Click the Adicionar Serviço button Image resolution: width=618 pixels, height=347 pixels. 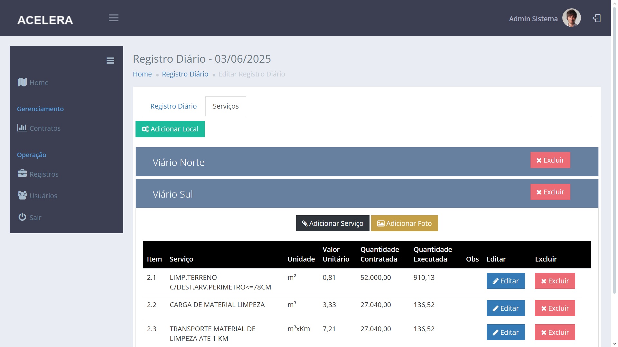tap(332, 223)
